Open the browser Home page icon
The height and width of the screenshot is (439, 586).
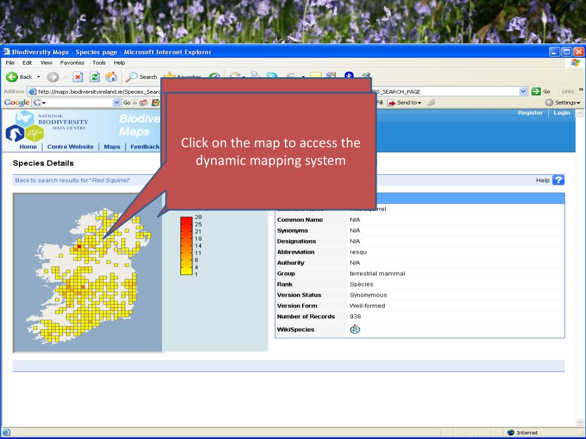pos(111,77)
